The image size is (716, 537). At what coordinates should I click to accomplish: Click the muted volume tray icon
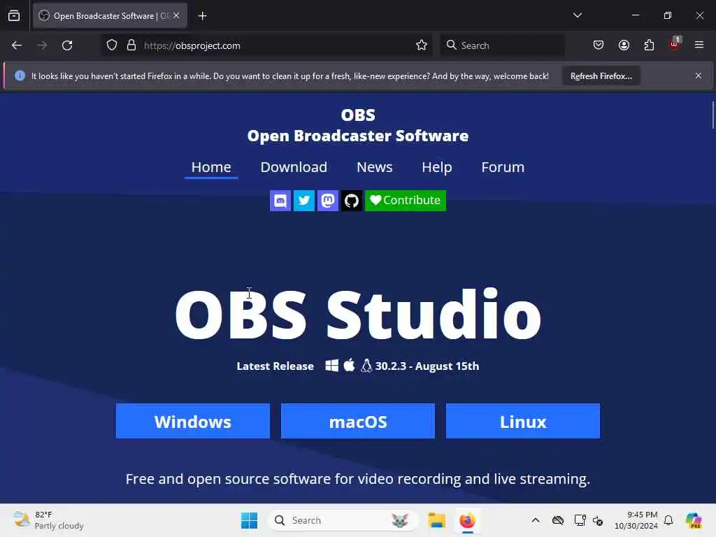tap(598, 520)
